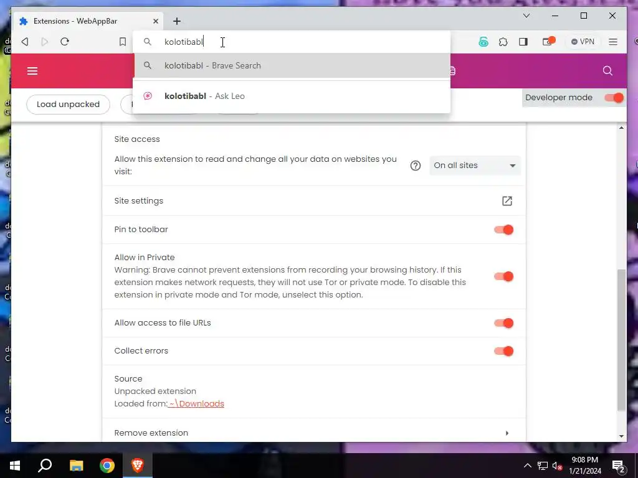Open Windows taskbar search
Image resolution: width=638 pixels, height=478 pixels.
tap(45, 466)
